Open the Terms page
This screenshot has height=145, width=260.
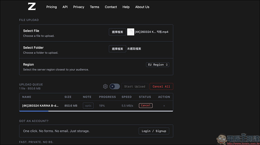click(95, 7)
